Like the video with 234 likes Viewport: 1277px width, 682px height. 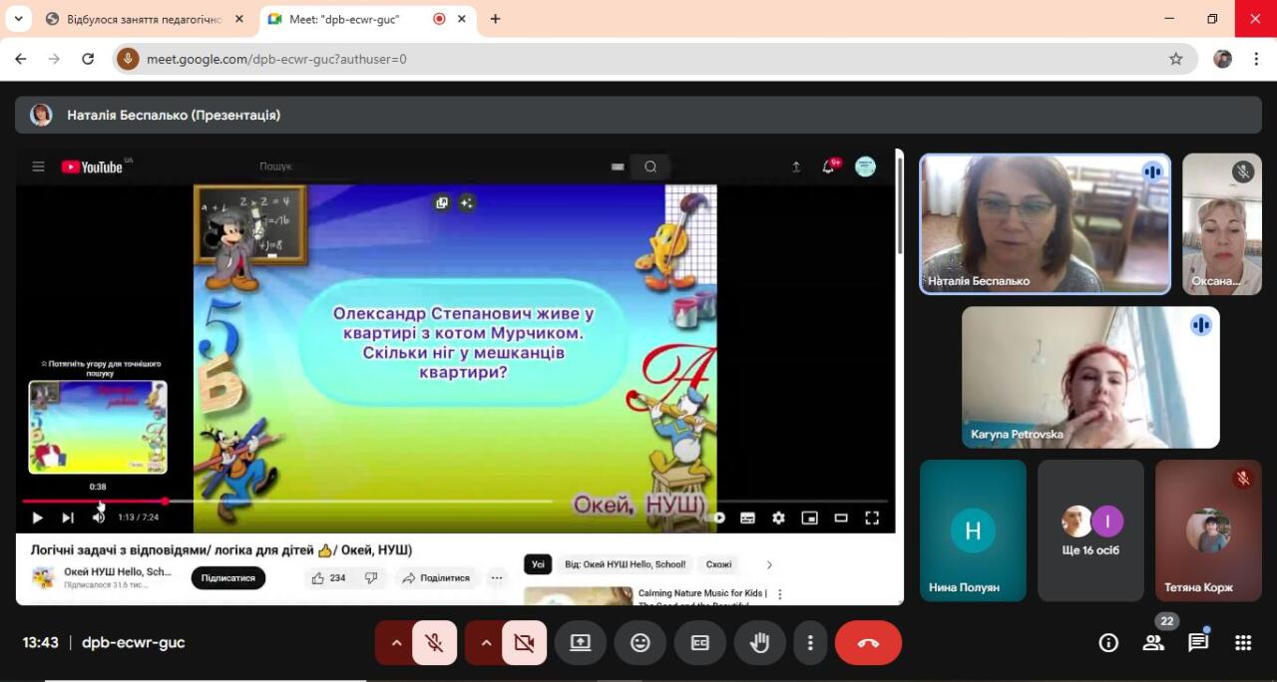pos(328,577)
